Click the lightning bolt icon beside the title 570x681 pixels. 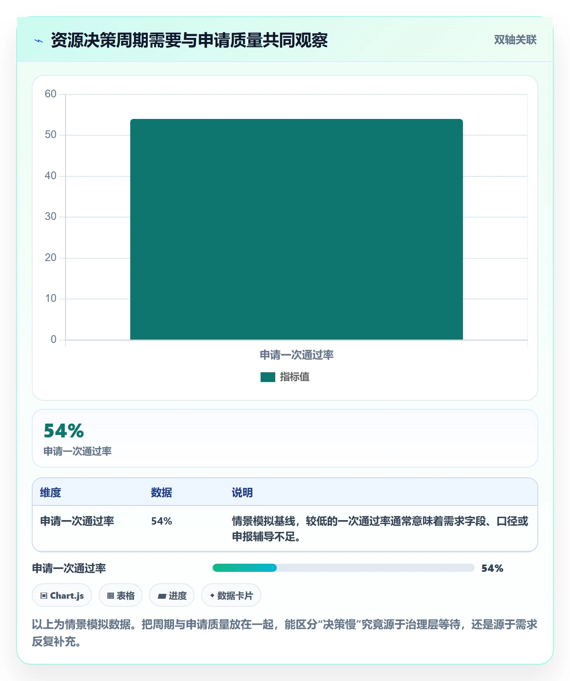click(x=39, y=41)
